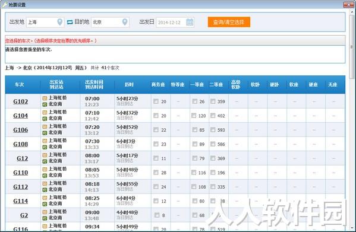This screenshot has height=232, width=356.
Task: Click the orange 查询/清空选择 button
Action: pos(229,22)
